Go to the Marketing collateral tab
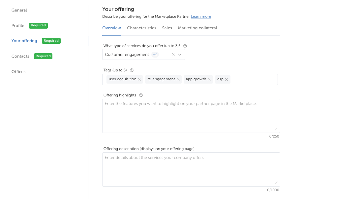The height and width of the screenshot is (206, 361). pos(197,28)
